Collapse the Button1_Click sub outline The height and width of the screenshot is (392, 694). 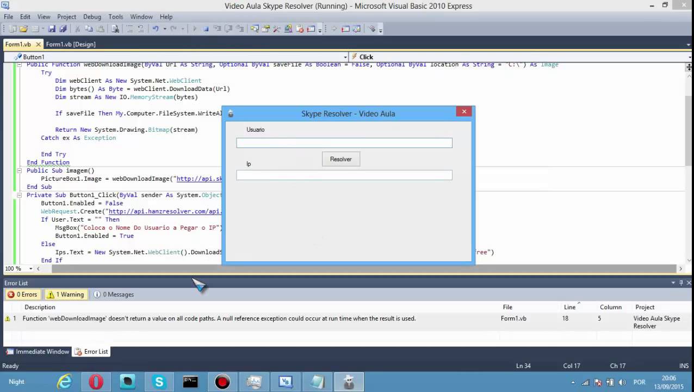click(20, 195)
